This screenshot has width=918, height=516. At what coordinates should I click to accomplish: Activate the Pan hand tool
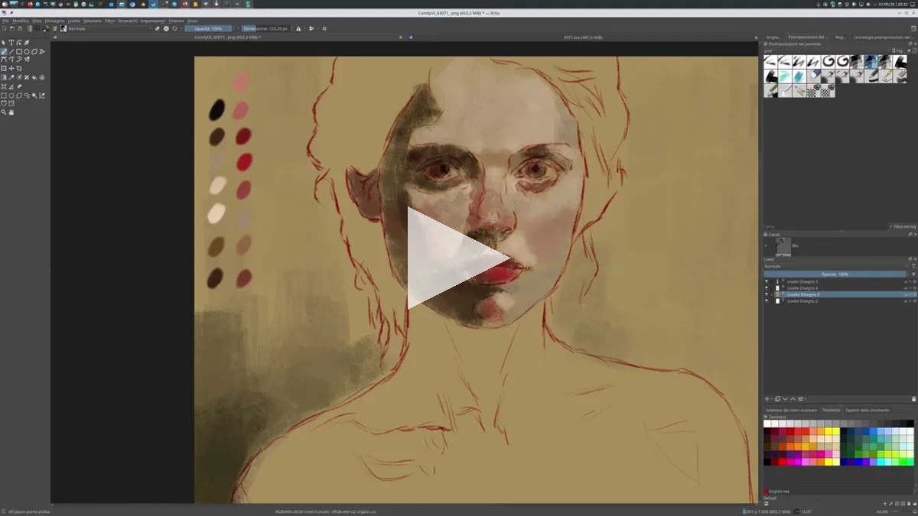tap(11, 112)
